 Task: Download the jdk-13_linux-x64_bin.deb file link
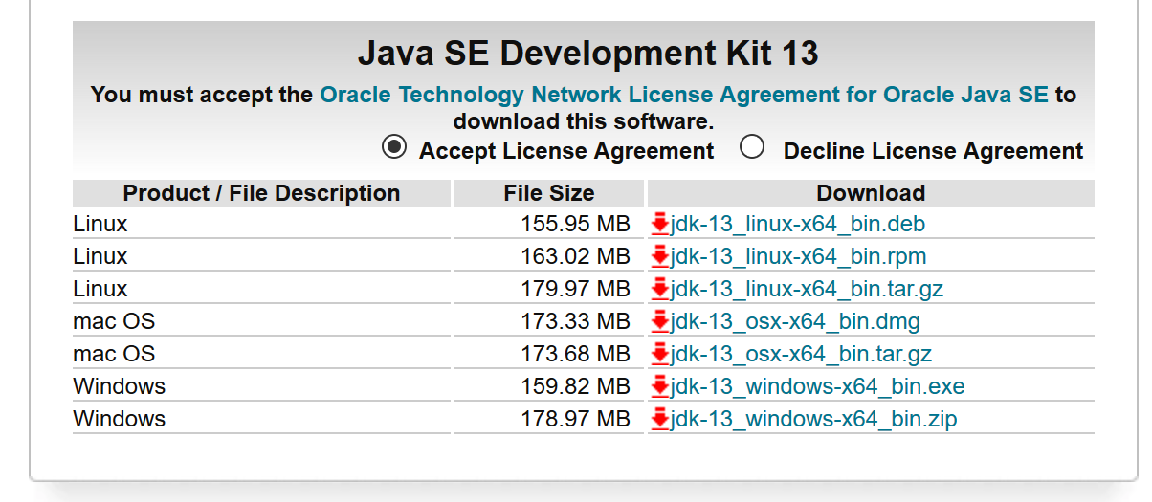pyautogui.click(x=798, y=225)
